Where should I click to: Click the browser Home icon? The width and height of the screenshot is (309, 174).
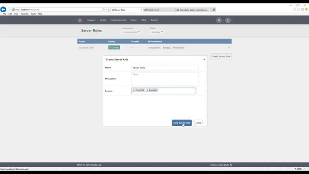coord(295,10)
